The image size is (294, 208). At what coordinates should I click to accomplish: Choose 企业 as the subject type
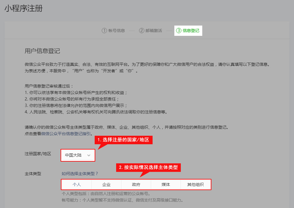point(106,184)
